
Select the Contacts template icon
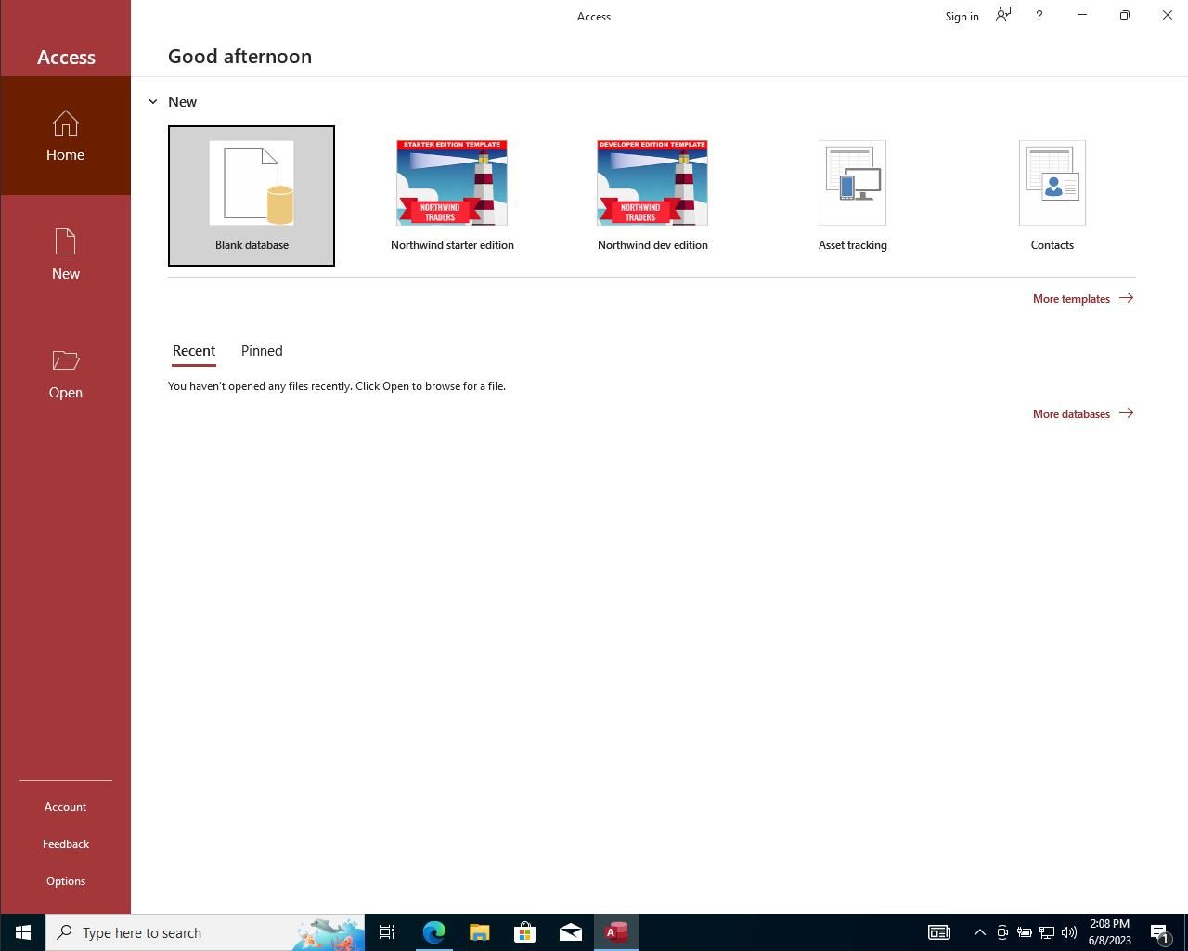[x=1052, y=183]
